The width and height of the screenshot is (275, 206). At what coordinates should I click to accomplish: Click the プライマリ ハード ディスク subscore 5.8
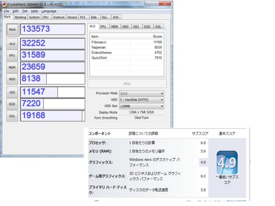[x=203, y=190]
